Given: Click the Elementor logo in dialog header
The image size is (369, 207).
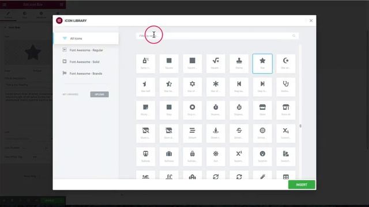Looking at the screenshot, I should pyautogui.click(x=59, y=21).
